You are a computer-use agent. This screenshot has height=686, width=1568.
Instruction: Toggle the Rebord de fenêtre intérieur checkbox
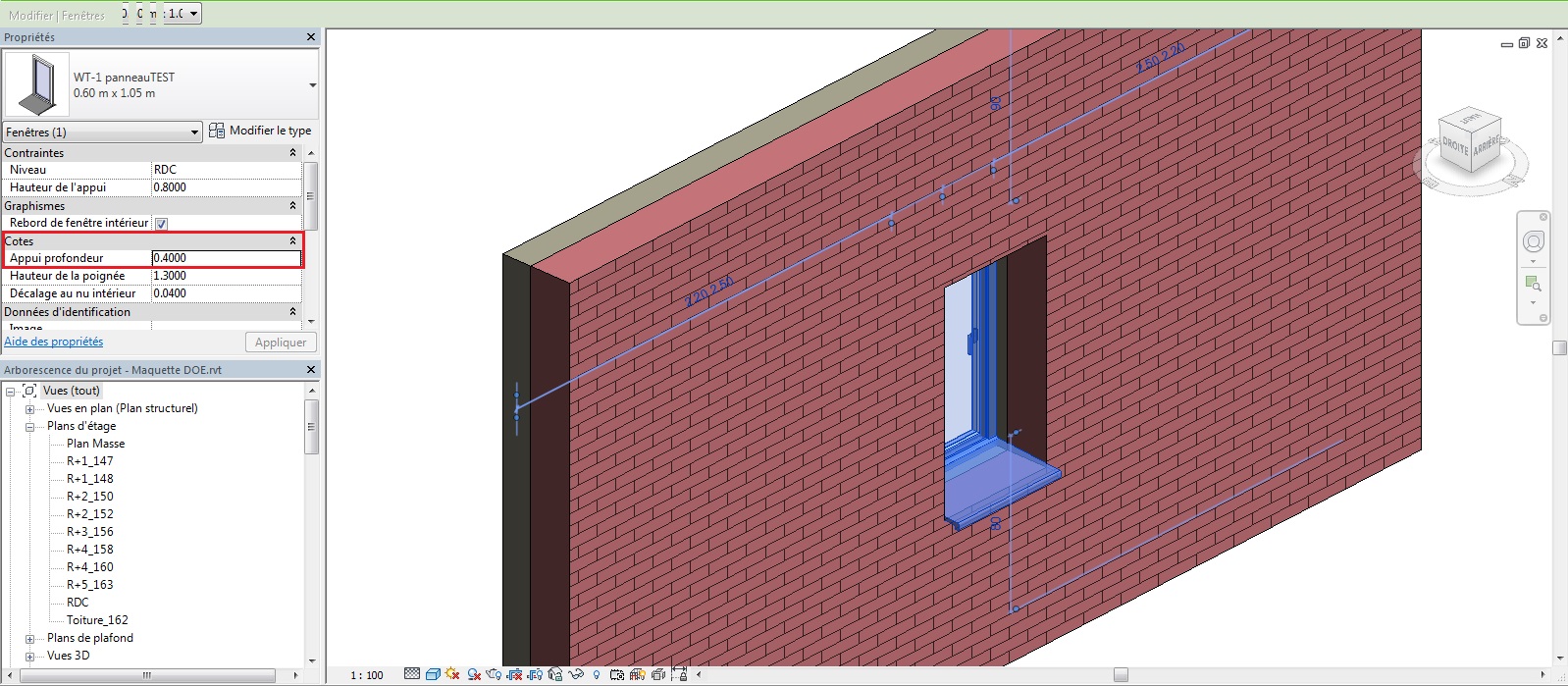coord(161,224)
